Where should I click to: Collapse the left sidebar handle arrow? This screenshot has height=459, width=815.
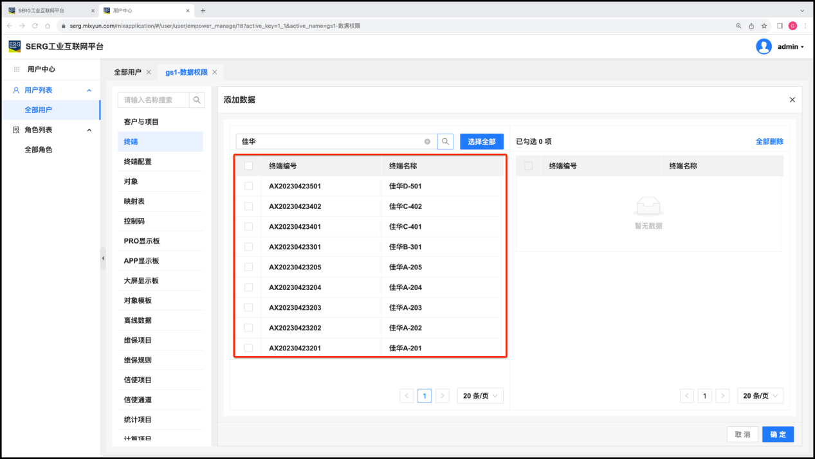point(103,258)
